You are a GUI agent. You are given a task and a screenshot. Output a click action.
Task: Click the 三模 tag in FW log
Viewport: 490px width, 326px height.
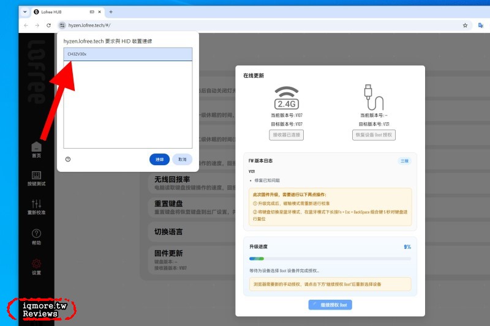(x=404, y=161)
